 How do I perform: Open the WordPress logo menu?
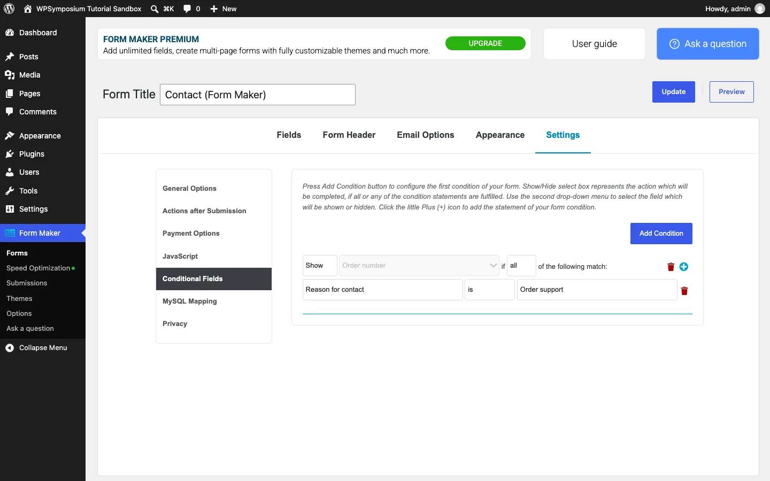(9, 9)
